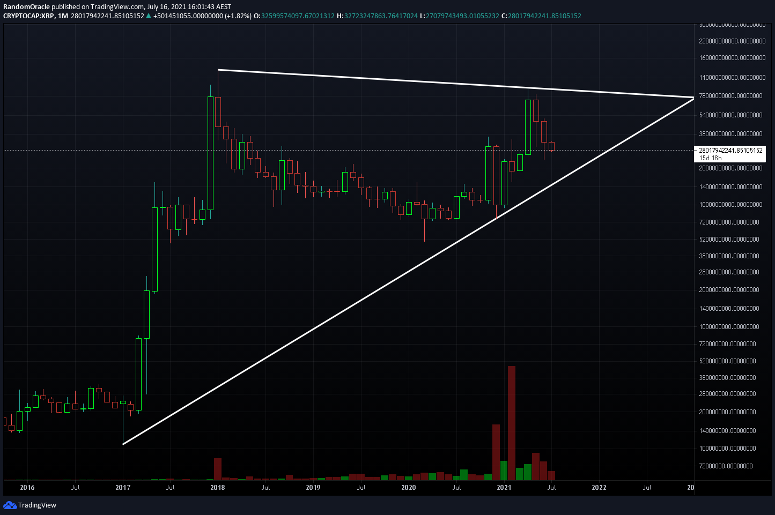Click the 2017 time axis label
Image resolution: width=775 pixels, height=515 pixels.
pos(123,487)
